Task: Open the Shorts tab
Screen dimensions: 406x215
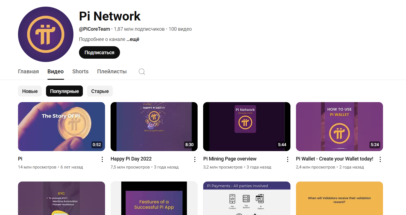Action: pyautogui.click(x=80, y=71)
